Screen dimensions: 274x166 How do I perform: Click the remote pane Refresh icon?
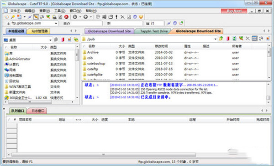234,39
